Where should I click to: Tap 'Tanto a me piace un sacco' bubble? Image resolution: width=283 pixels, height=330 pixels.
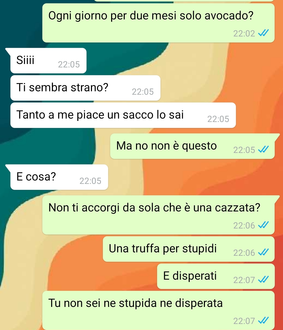123,115
